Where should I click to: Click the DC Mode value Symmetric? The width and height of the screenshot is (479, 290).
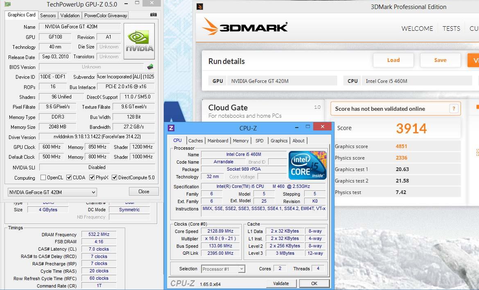coord(129,210)
